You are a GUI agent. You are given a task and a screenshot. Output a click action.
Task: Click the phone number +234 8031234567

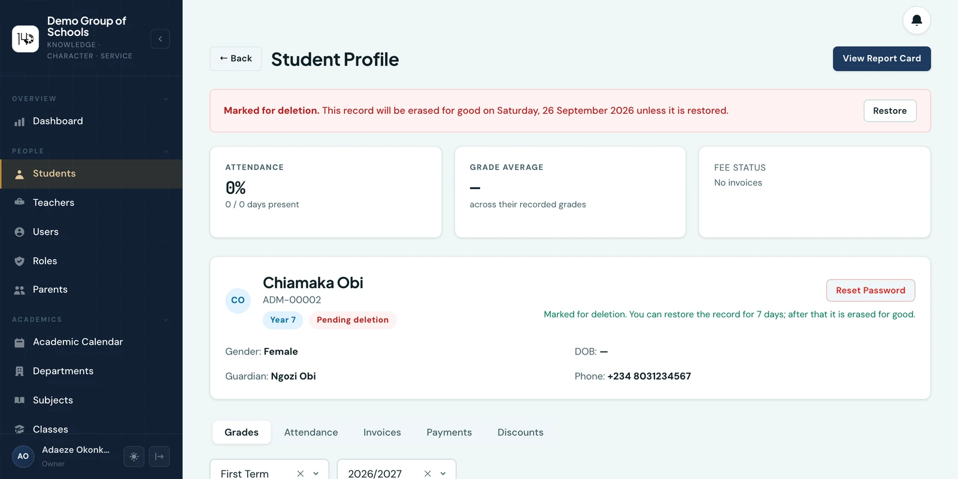click(x=649, y=376)
